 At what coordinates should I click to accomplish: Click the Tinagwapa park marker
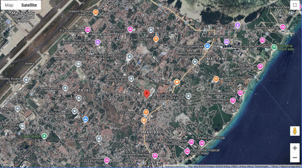click(x=44, y=136)
